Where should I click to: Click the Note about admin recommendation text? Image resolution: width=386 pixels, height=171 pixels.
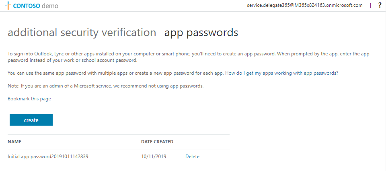(x=105, y=86)
